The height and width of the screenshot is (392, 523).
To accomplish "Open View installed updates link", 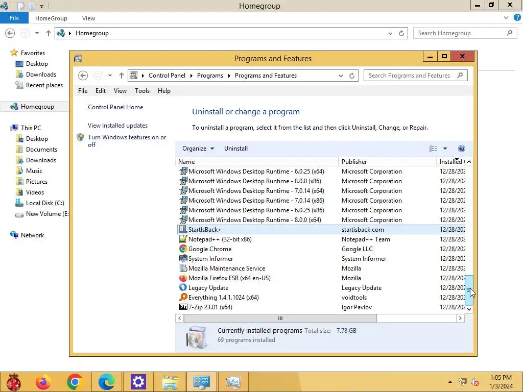I will pos(118,126).
